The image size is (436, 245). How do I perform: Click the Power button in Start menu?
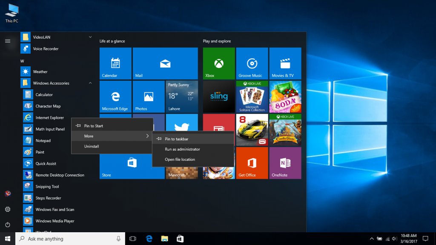[8, 225]
